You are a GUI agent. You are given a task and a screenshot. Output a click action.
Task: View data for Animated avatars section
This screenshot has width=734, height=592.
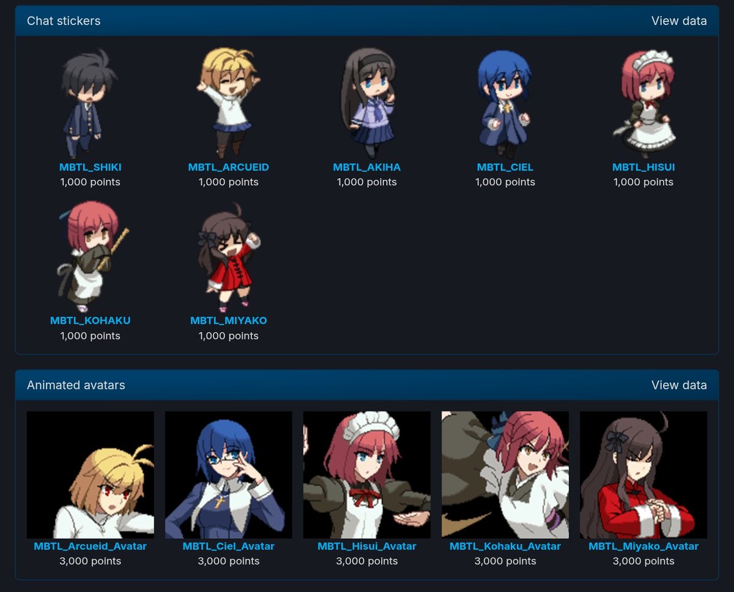point(679,385)
